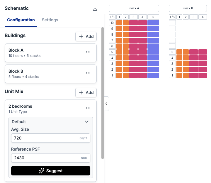Screen dimensions: 211x183
Task: Switch to the Settings tab
Action: pyautogui.click(x=50, y=20)
